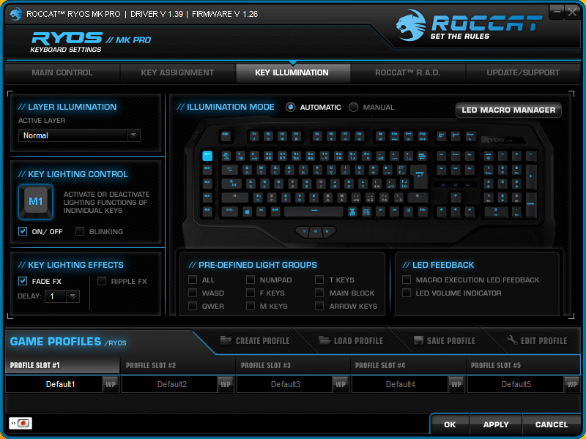Enable the Blinking checkbox
This screenshot has height=439, width=586.
tap(80, 231)
